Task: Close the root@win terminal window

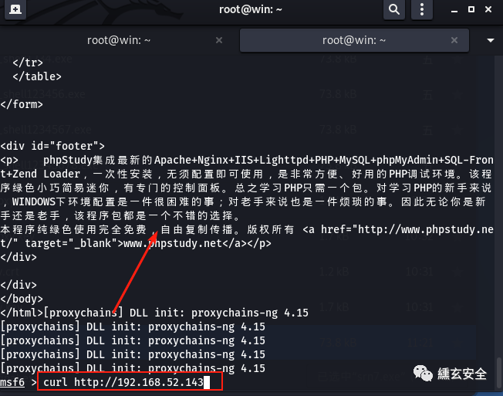Action: [x=488, y=9]
